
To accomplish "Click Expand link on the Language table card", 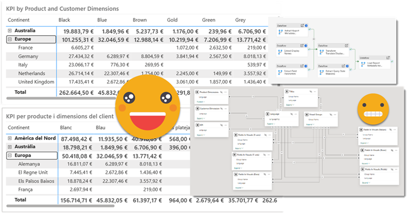I will 271,123.
